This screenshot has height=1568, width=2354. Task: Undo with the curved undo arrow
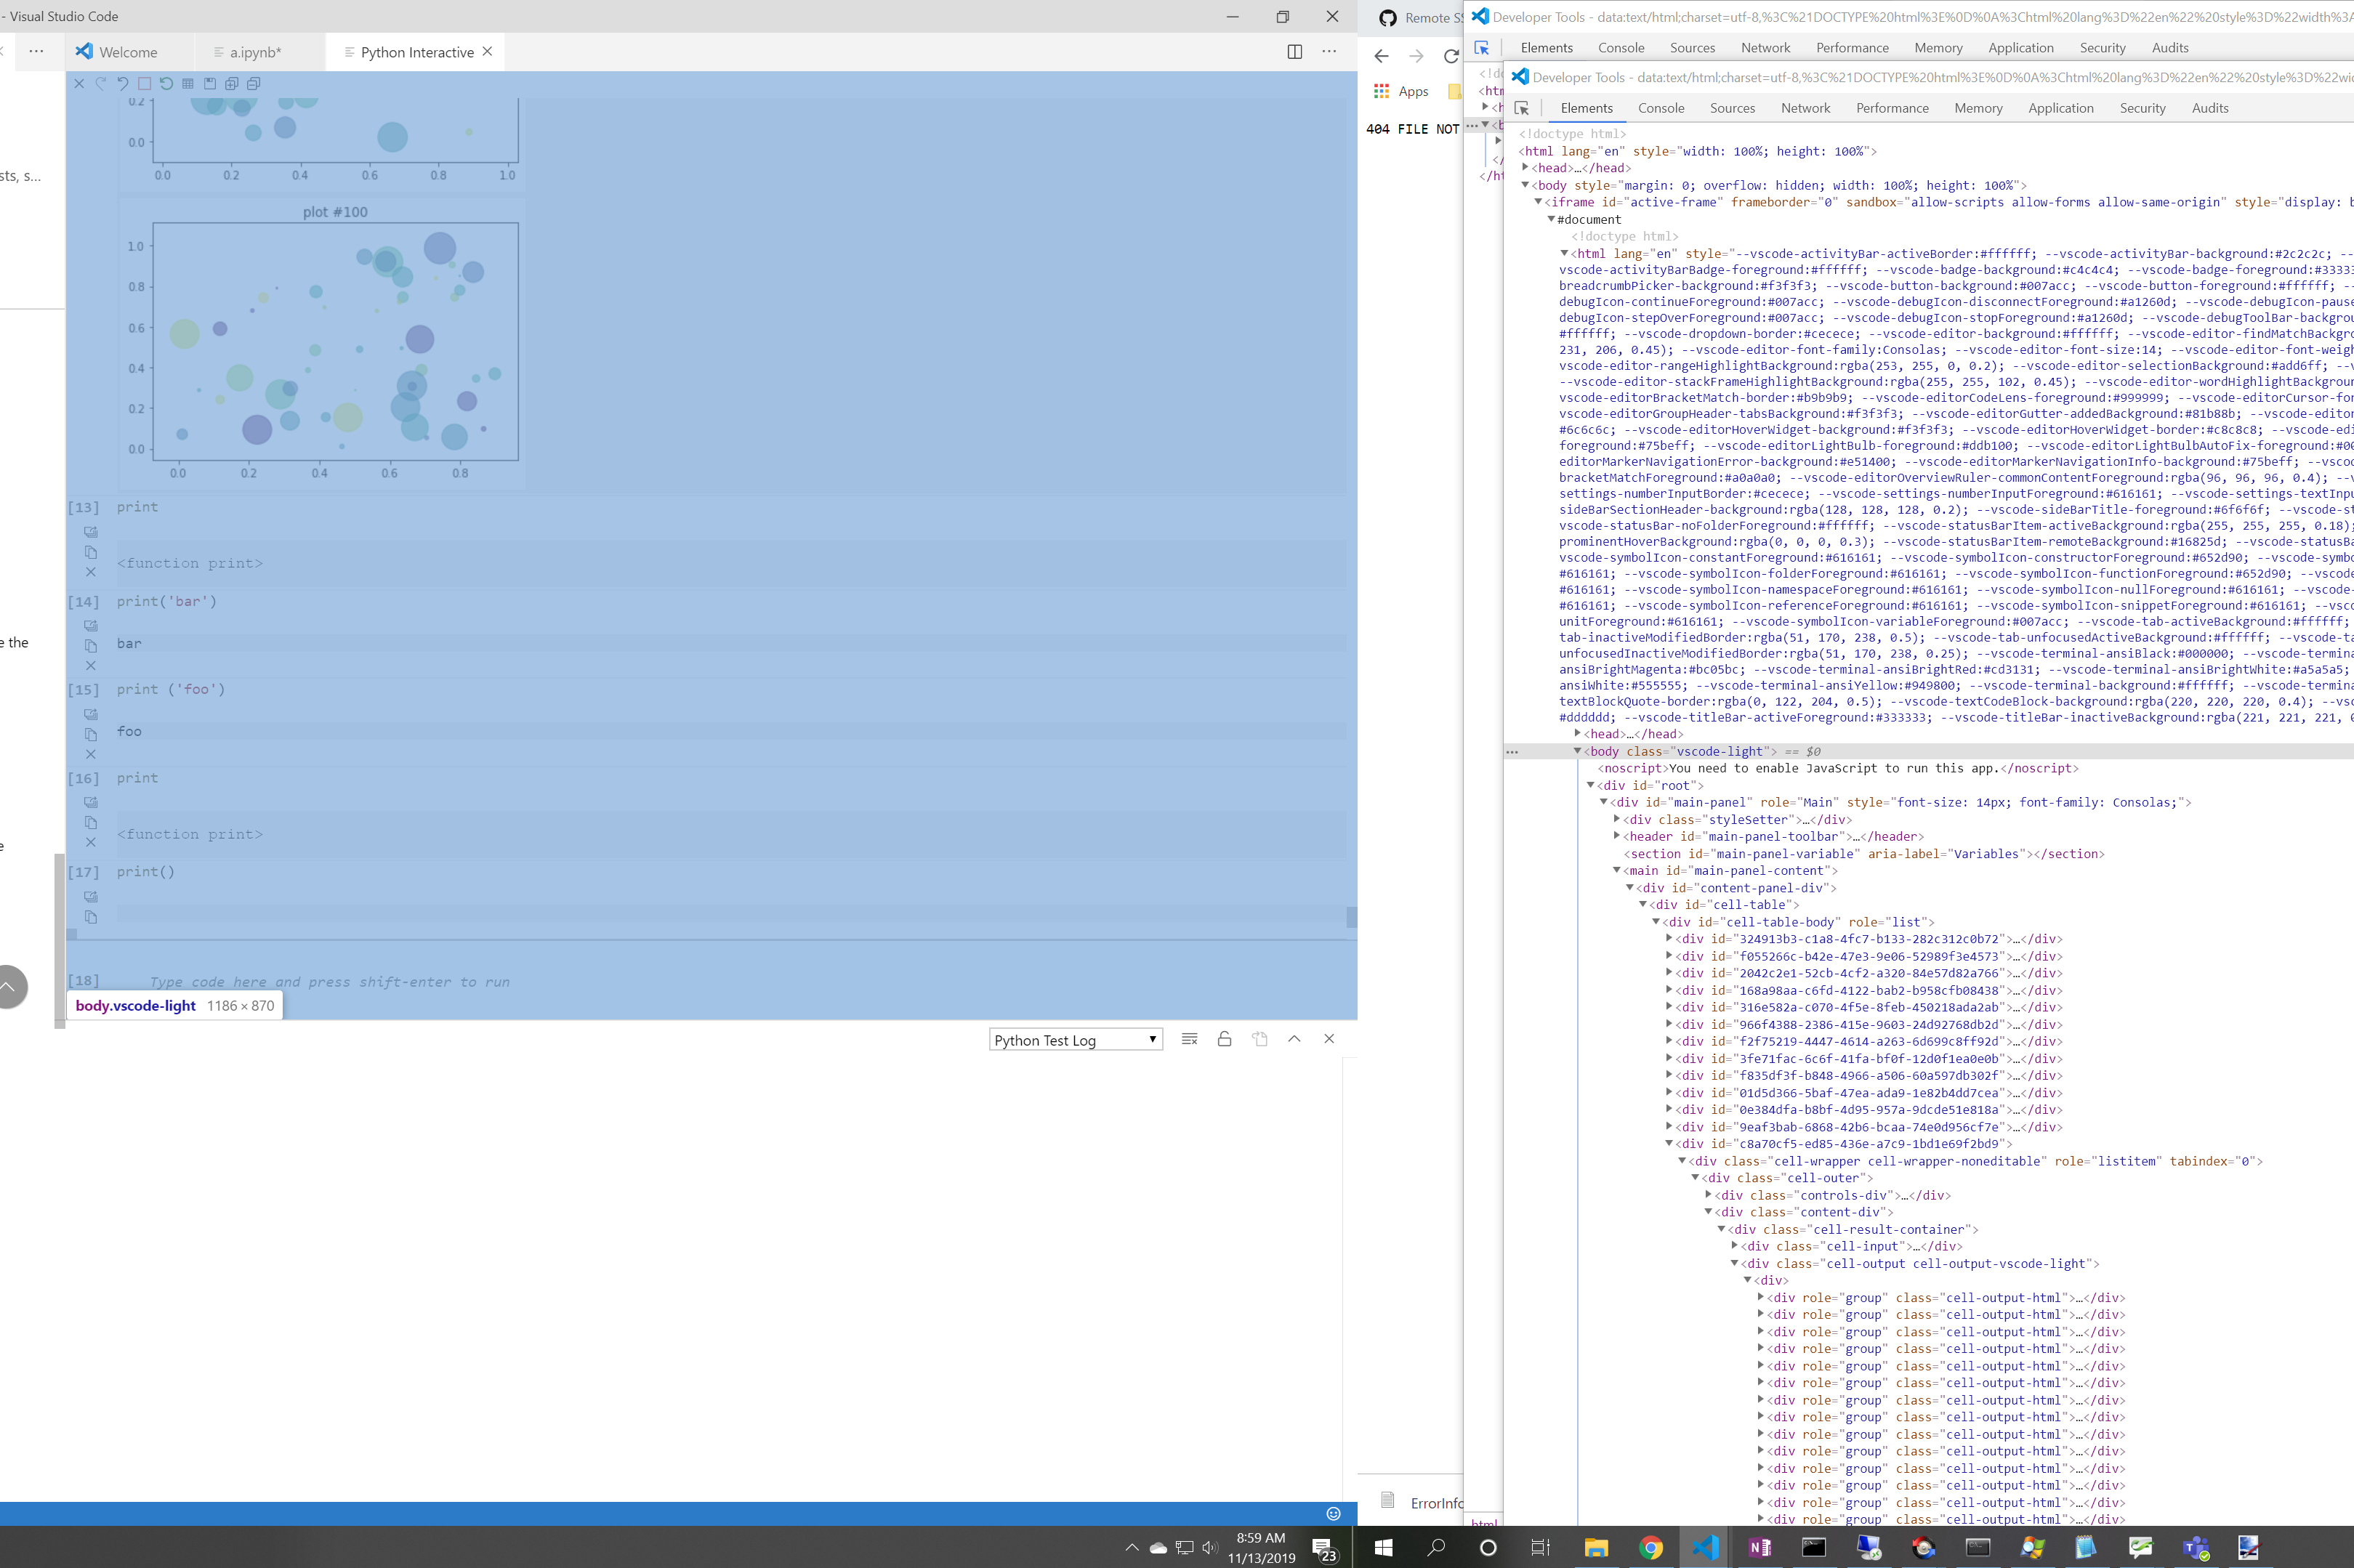(x=123, y=84)
